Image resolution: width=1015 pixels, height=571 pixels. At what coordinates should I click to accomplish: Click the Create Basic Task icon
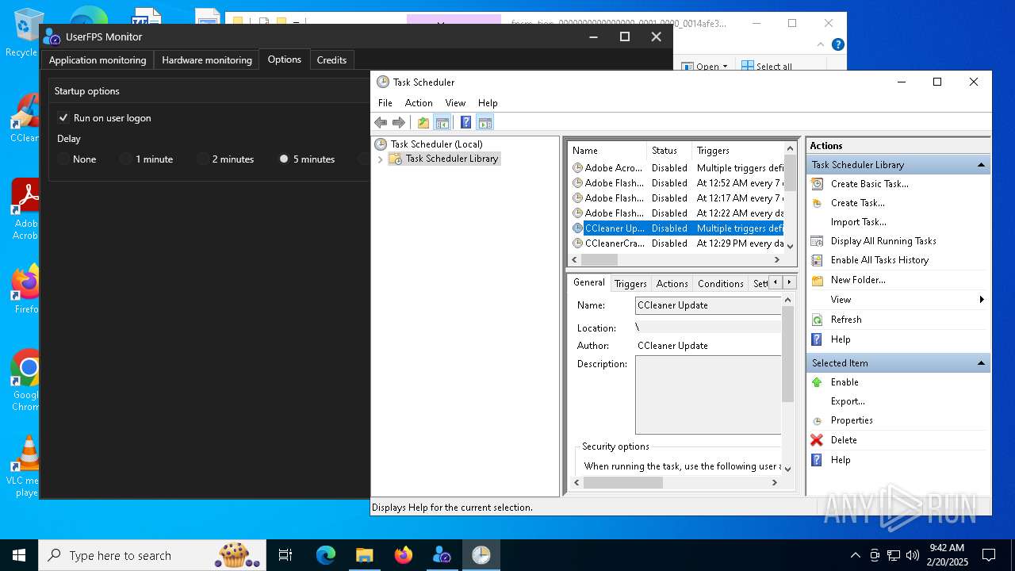[x=817, y=183]
